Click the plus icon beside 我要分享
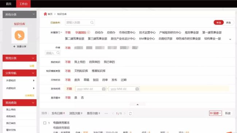237x133 pixels. click(x=14, y=46)
